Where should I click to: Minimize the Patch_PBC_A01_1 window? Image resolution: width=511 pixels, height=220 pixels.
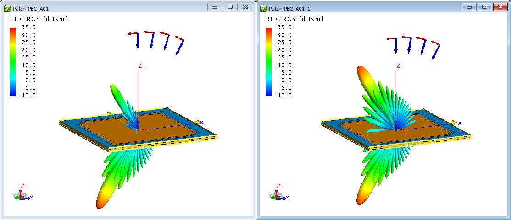coord(469,7)
